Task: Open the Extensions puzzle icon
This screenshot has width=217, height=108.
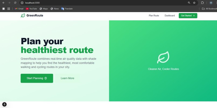Action: (x=202, y=3)
